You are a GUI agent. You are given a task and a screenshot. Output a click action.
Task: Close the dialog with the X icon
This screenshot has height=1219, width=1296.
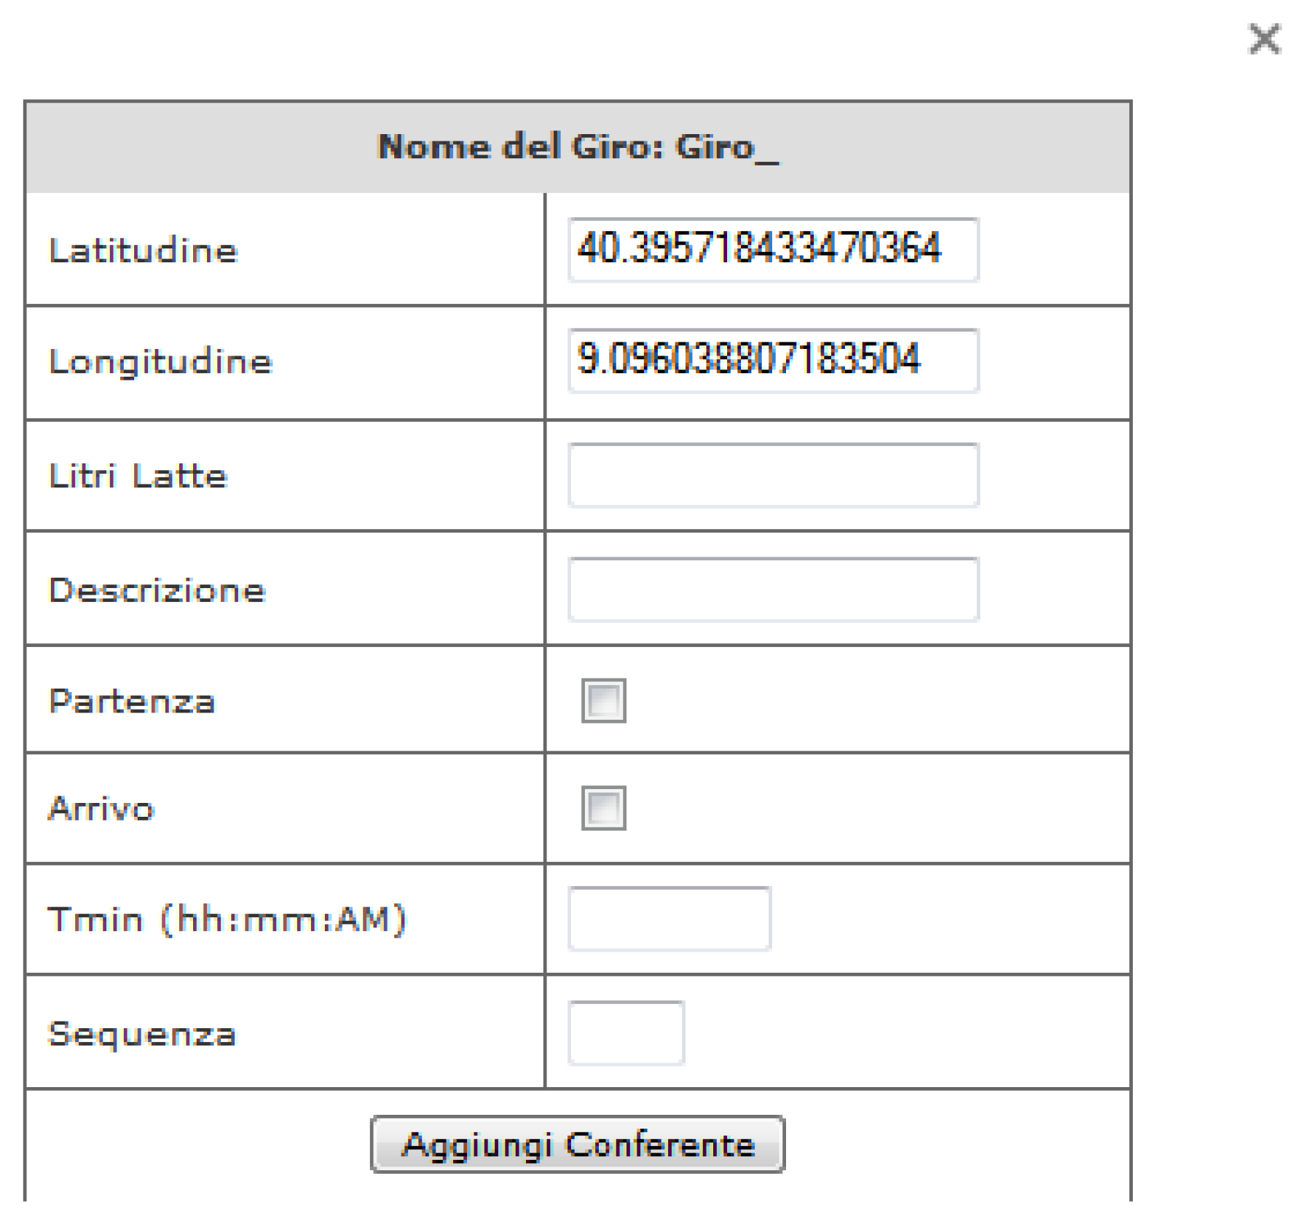[x=1264, y=39]
